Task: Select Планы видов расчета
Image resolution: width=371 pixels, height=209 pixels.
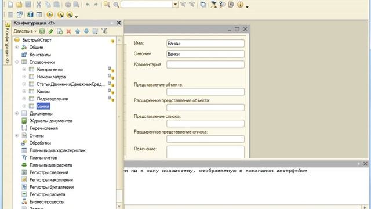Action: point(50,165)
